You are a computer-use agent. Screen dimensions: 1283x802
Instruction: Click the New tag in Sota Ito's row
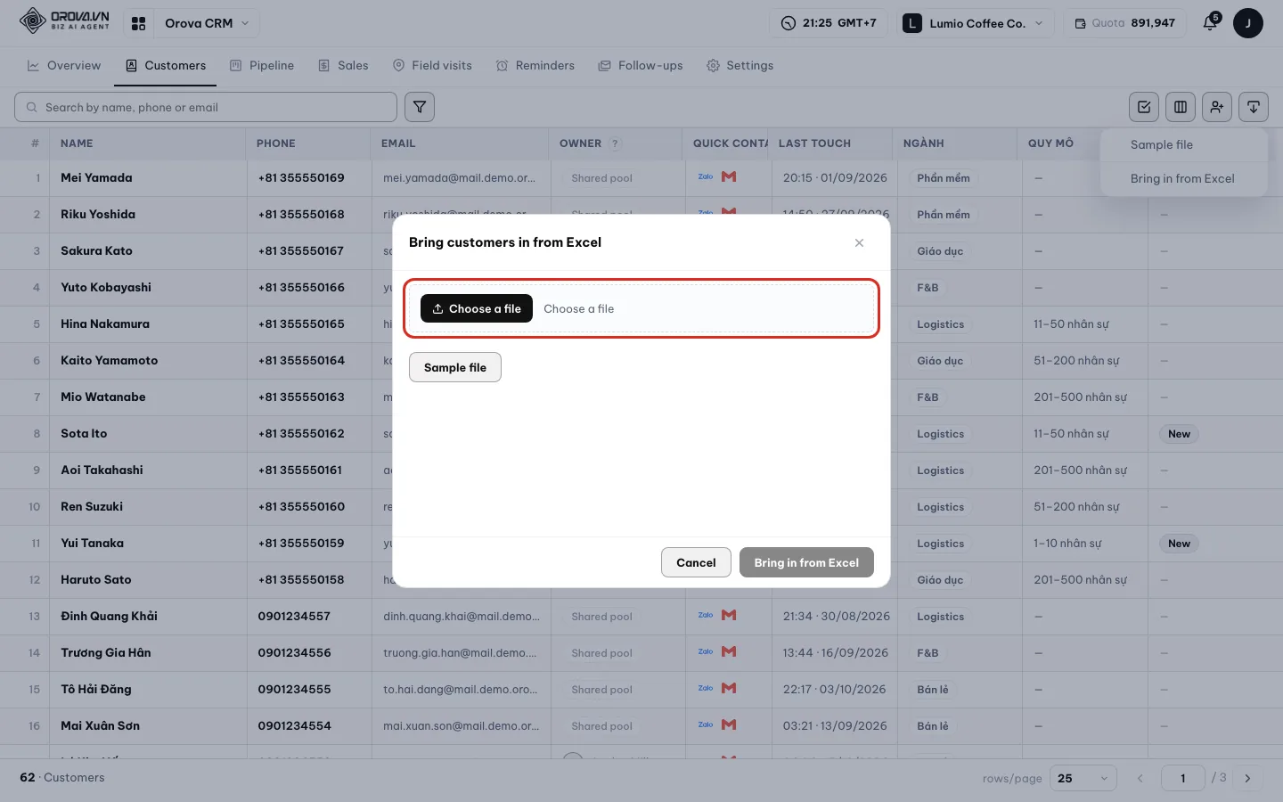(1179, 434)
